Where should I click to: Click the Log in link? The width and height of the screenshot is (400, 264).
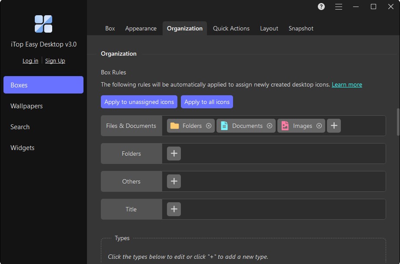coord(30,60)
